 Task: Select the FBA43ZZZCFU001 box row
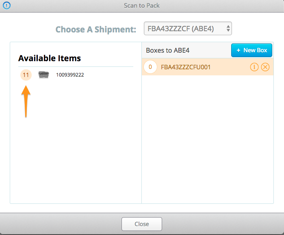coord(208,67)
